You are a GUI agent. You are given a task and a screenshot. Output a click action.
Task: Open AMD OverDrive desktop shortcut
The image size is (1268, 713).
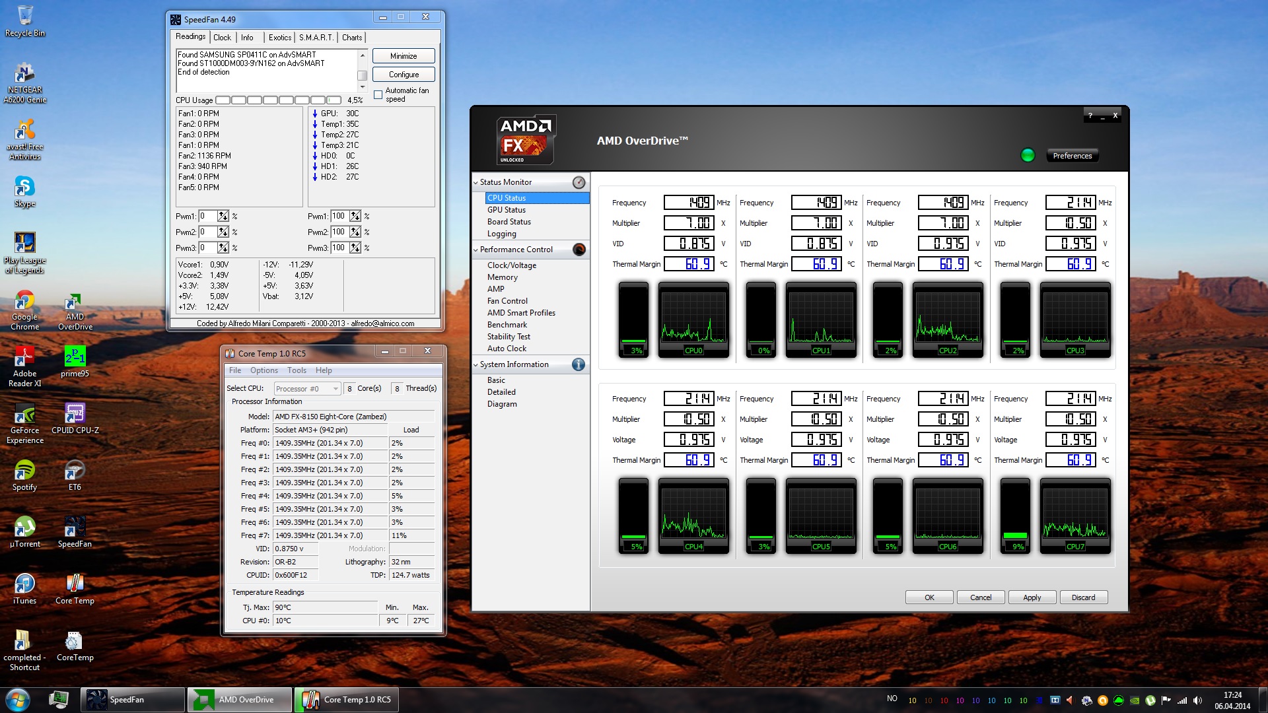coord(75,312)
